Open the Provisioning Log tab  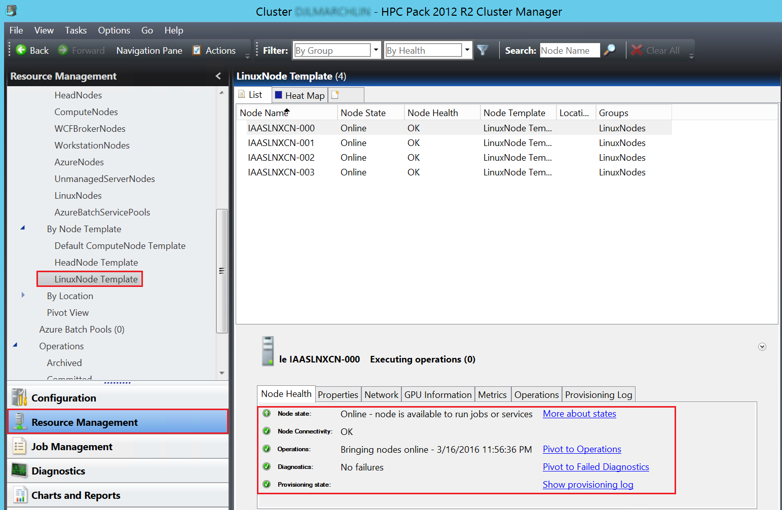point(599,394)
